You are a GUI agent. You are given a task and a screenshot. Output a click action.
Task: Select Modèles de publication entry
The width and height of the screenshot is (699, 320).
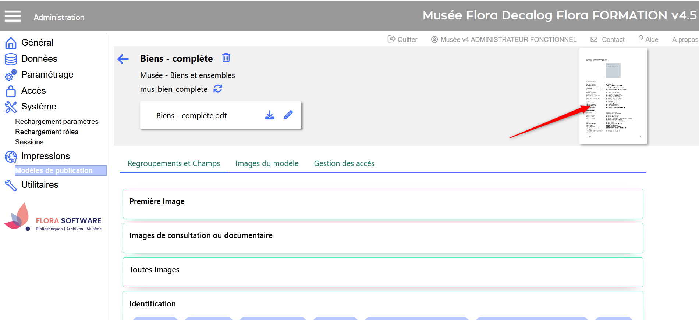point(54,170)
